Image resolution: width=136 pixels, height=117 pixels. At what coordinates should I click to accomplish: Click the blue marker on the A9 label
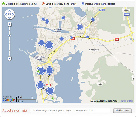tap(71, 37)
